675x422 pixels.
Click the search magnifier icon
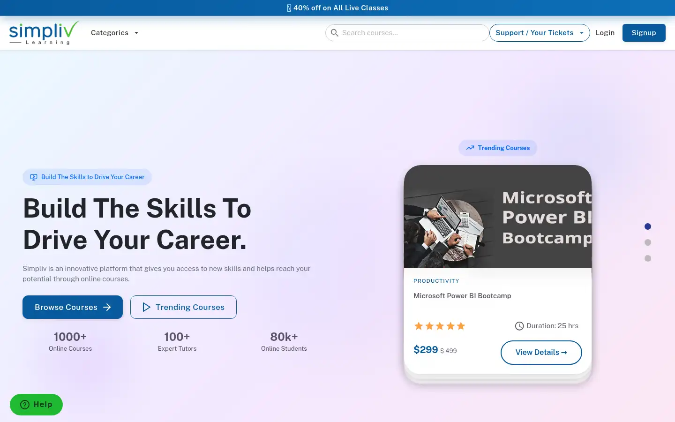pos(334,33)
